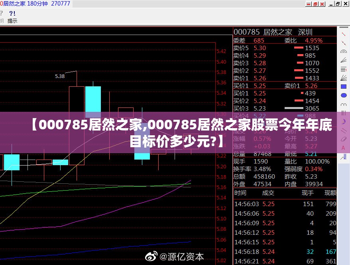Select the 14:56:06 trade row
Screen dimensions: 350x265
coord(285,214)
